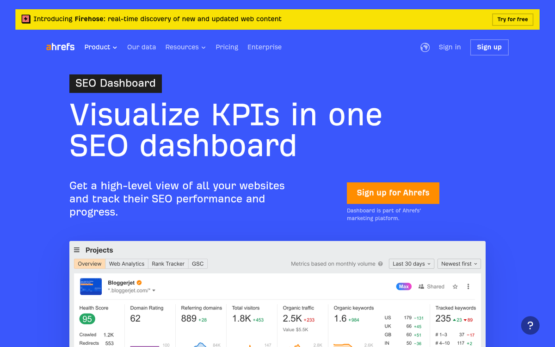Image resolution: width=555 pixels, height=347 pixels.
Task: Open the language globe picker
Action: (x=425, y=47)
